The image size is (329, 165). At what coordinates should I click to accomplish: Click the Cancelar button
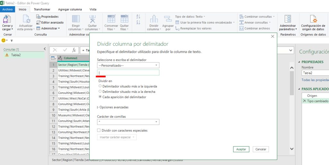[261, 149]
